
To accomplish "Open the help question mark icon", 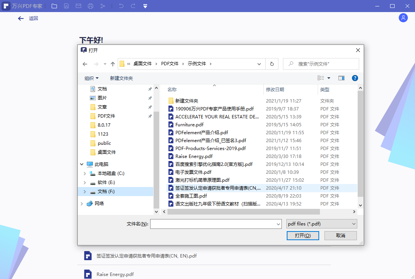I will point(355,78).
